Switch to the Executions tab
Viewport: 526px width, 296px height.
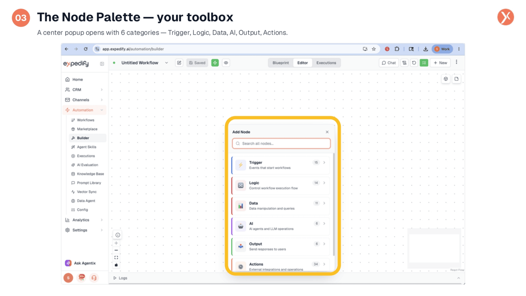click(x=326, y=63)
